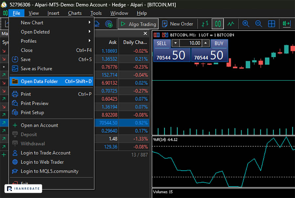Increase lot volume with up arrow

[x=206, y=43]
